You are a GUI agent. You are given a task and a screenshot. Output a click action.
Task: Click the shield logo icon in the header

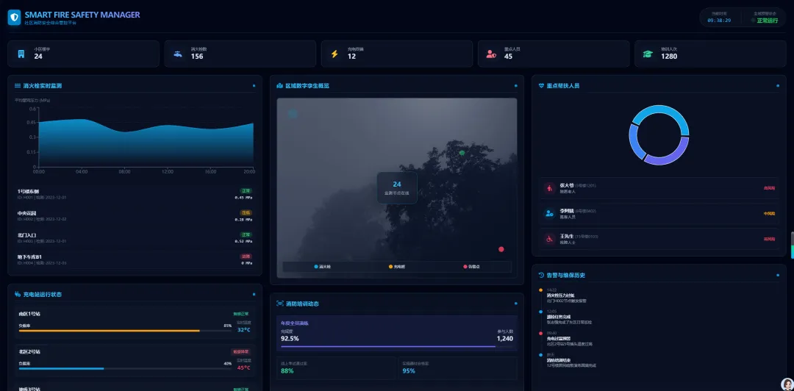[14, 18]
